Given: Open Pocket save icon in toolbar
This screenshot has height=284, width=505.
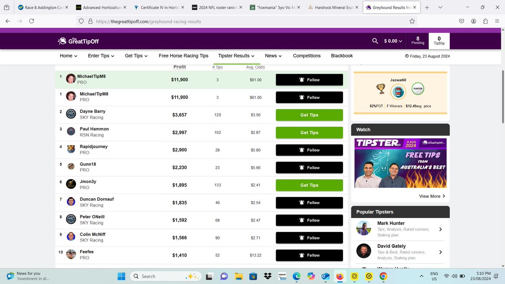Looking at the screenshot, I should pyautogui.click(x=462, y=21).
